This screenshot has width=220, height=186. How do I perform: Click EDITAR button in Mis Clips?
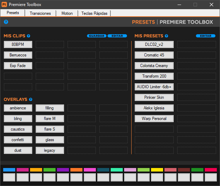117,36
